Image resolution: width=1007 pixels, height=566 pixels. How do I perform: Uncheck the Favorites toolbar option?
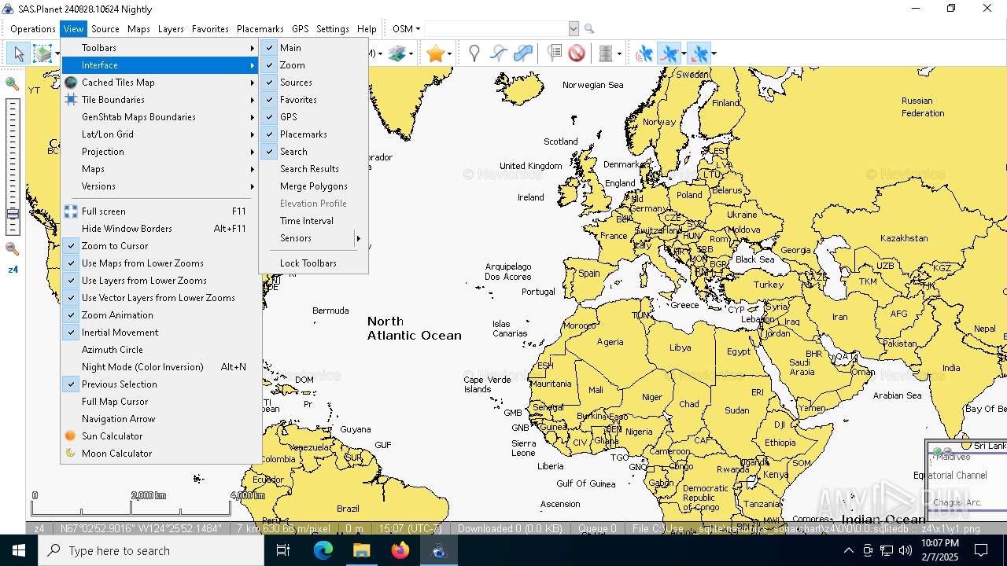pos(313,100)
